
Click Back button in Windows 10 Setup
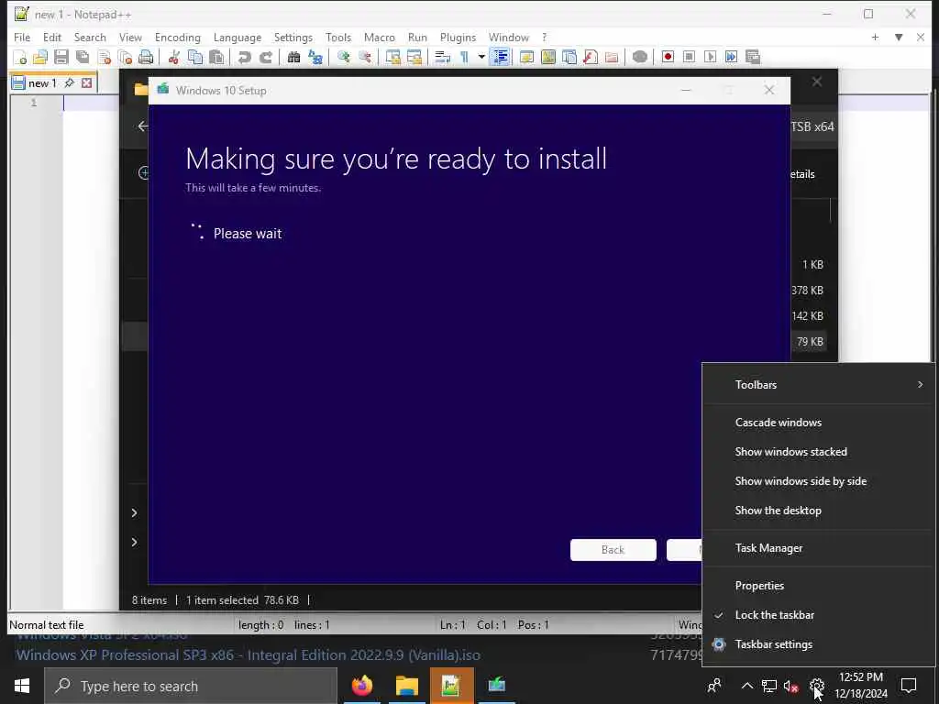pos(613,550)
